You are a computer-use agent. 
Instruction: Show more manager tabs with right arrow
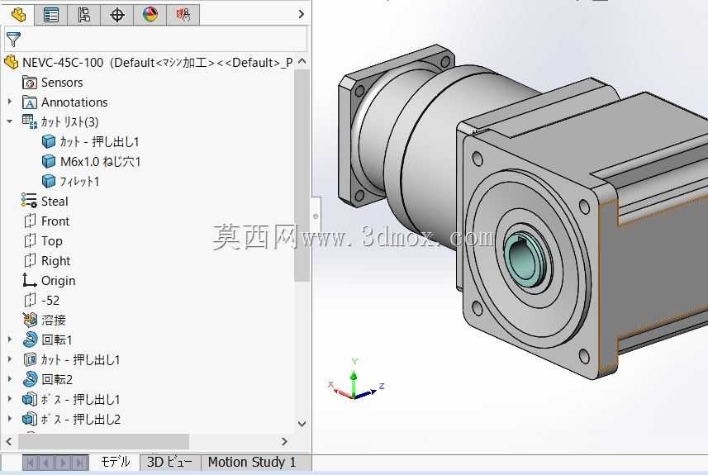tap(302, 14)
